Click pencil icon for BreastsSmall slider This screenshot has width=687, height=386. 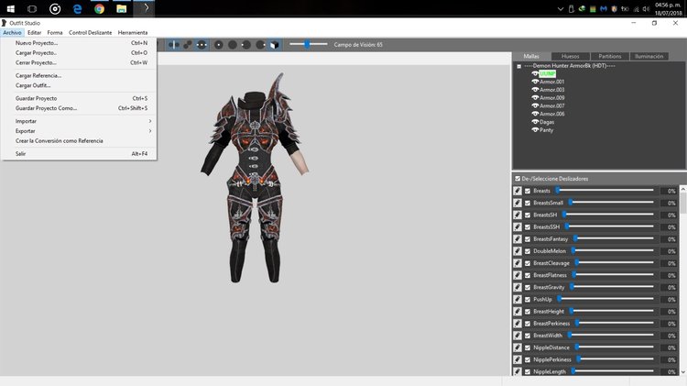click(x=518, y=203)
